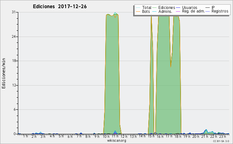This screenshot has width=233, height=144.
Task: Click the y-axis label '24'
Action: pos(14,37)
